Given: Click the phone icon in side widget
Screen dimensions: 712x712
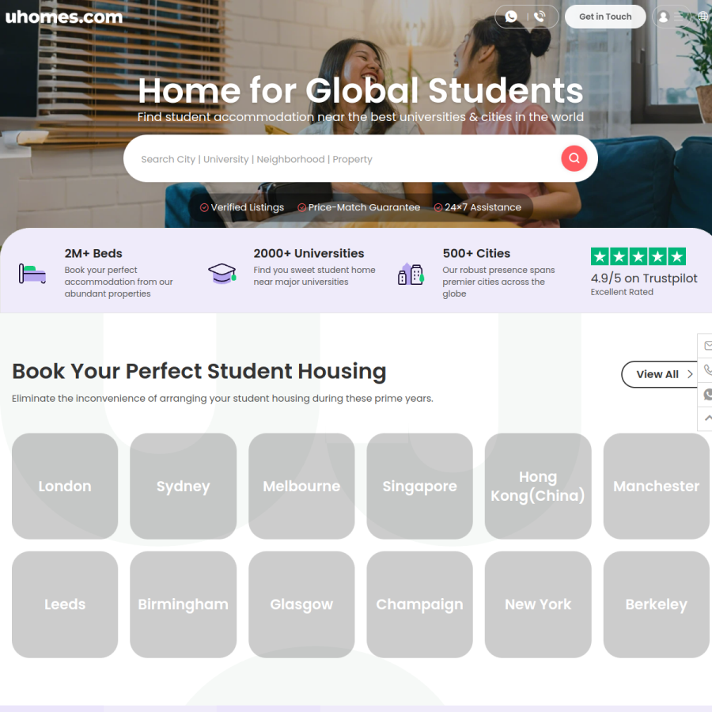Looking at the screenshot, I should (x=707, y=369).
